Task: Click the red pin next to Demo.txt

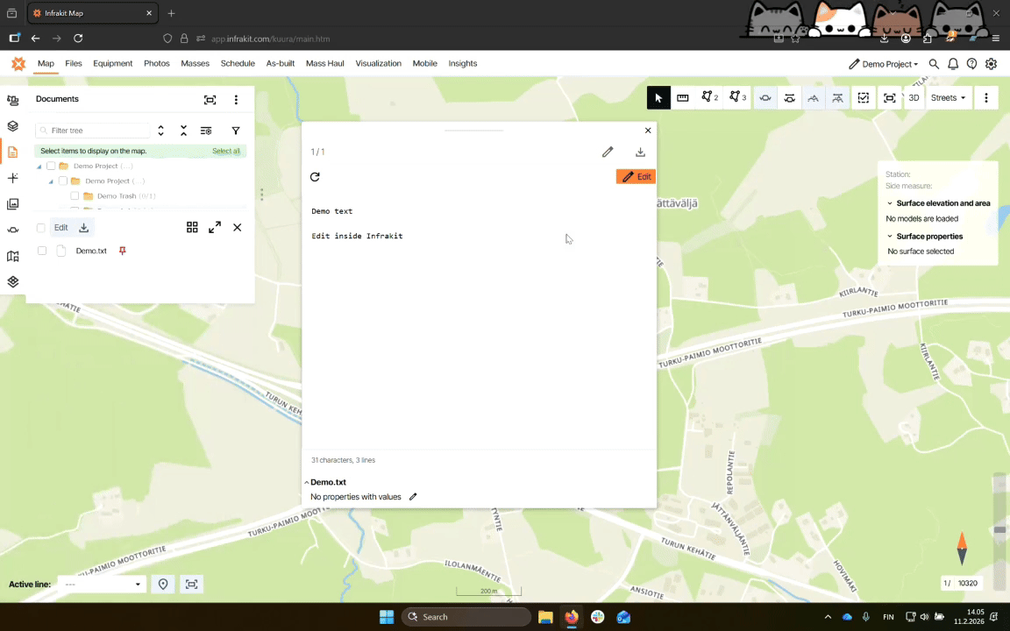Action: [123, 251]
